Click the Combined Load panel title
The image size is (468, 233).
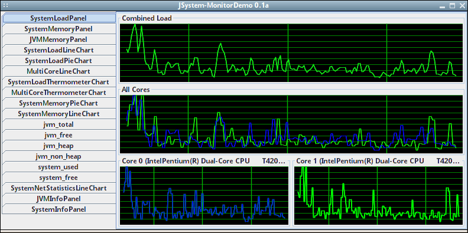click(147, 18)
